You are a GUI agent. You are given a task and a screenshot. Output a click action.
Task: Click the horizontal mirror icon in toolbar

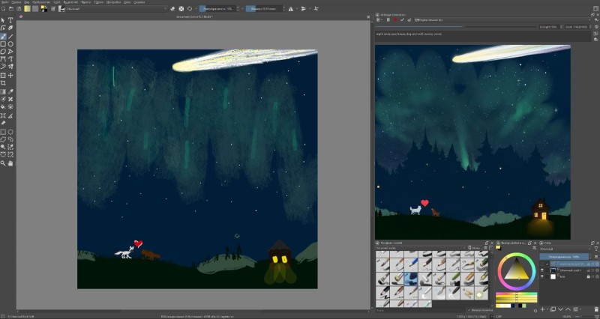[x=290, y=9]
